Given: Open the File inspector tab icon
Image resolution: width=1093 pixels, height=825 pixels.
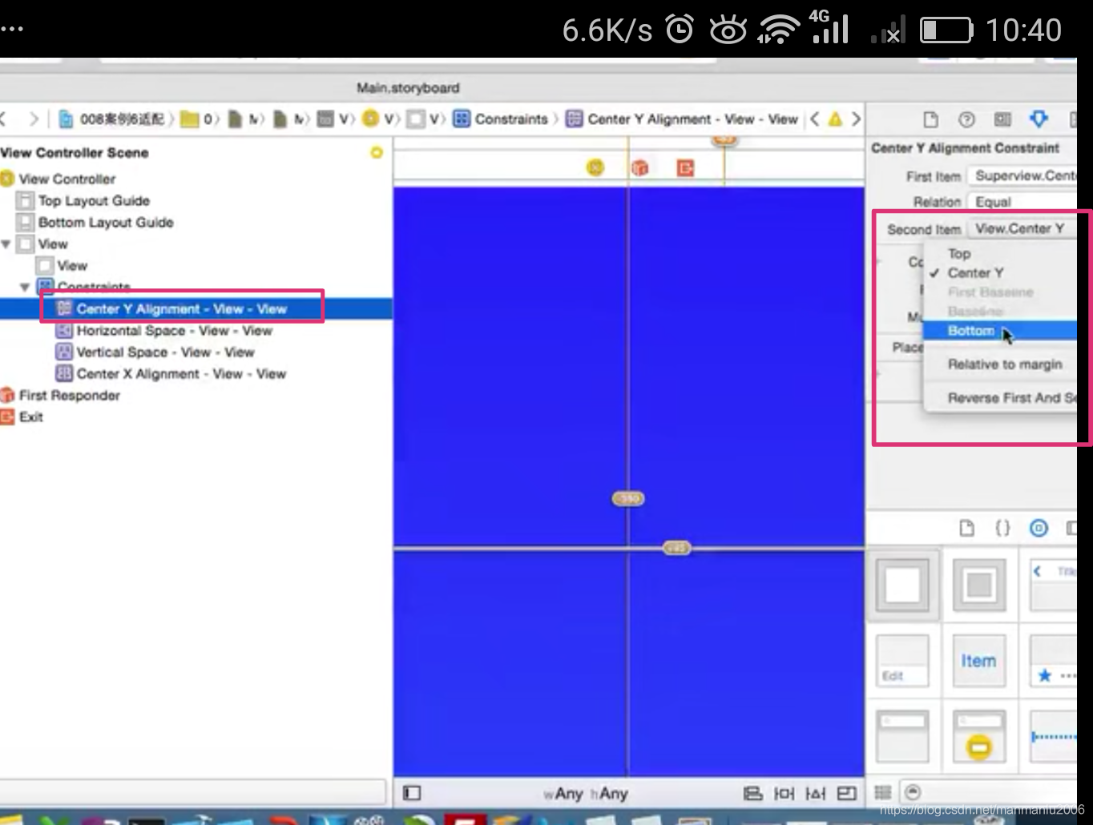Looking at the screenshot, I should pyautogui.click(x=930, y=119).
